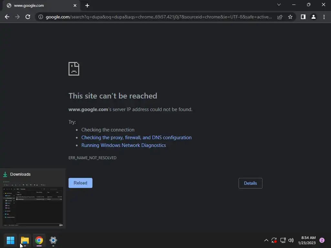
Task: Open a new tab with plus button
Action: [87, 5]
